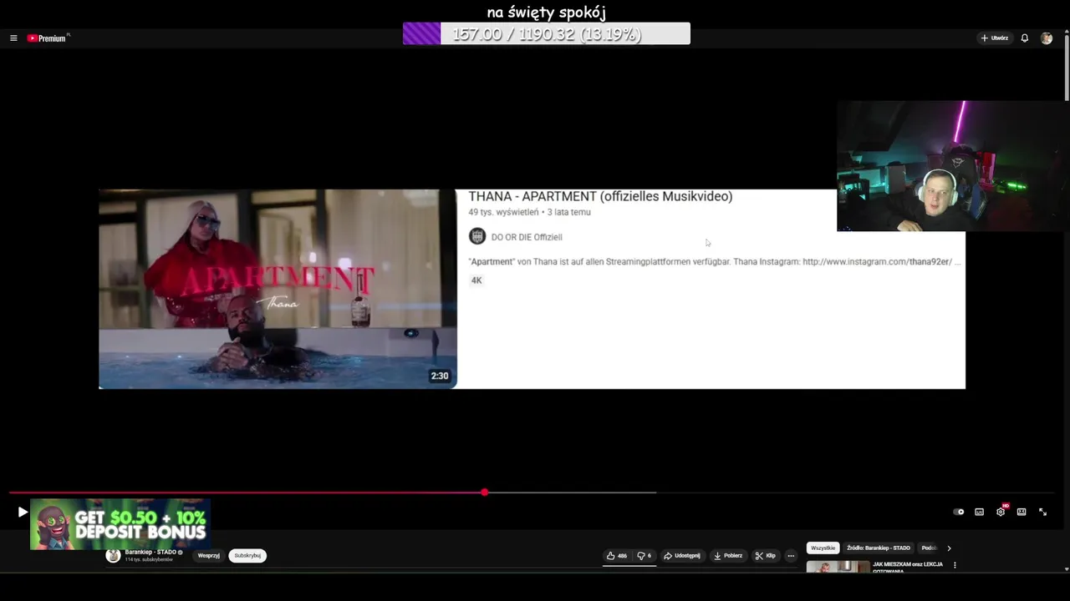The image size is (1070, 601).
Task: Click the APARTMENT music video thumbnail
Action: (278, 289)
